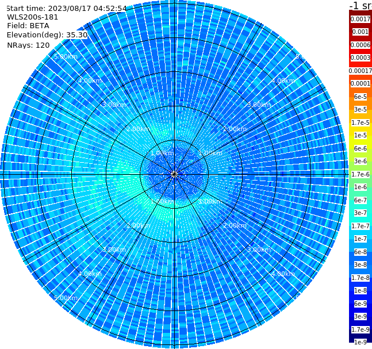This screenshot has height=349, width=372.
Task: Select the 3e-8 colorbar tick label
Action: pos(361,264)
